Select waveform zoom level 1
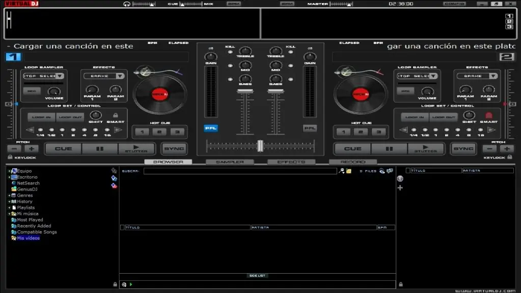Screen dimensions: 521x293 [509, 16]
